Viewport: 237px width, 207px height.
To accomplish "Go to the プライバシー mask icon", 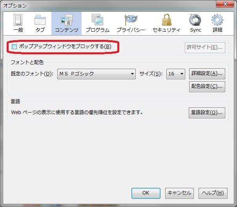I will tap(131, 23).
